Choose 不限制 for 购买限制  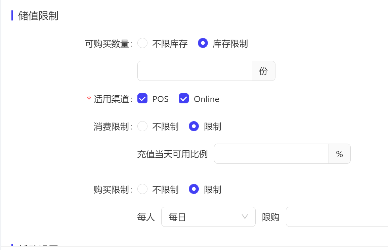[x=142, y=189]
